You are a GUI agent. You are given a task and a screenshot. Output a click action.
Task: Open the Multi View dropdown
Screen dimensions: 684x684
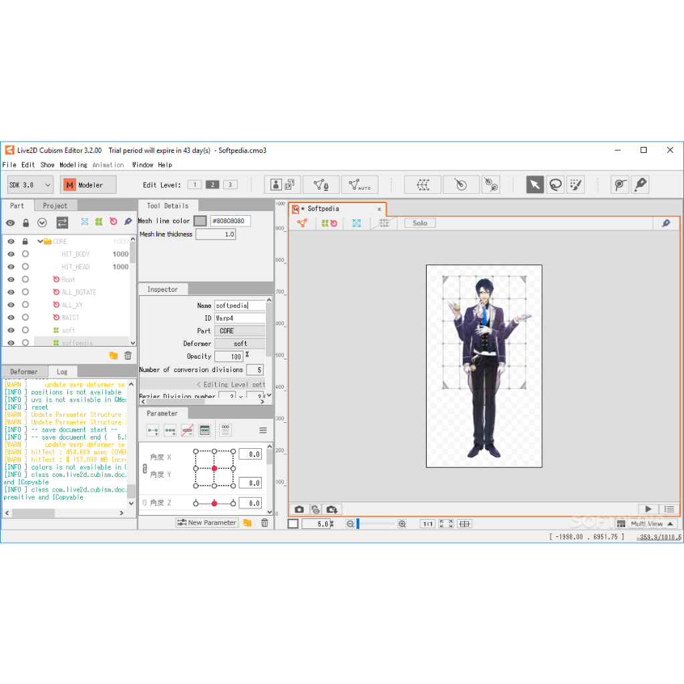coord(645,524)
